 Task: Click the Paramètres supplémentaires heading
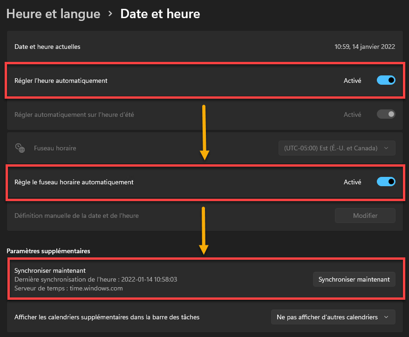(x=48, y=251)
